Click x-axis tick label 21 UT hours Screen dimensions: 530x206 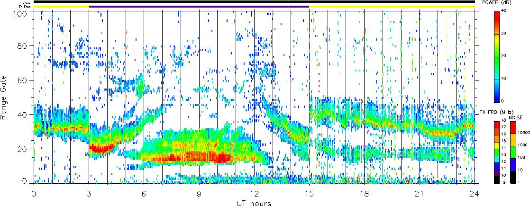[x=420, y=194]
